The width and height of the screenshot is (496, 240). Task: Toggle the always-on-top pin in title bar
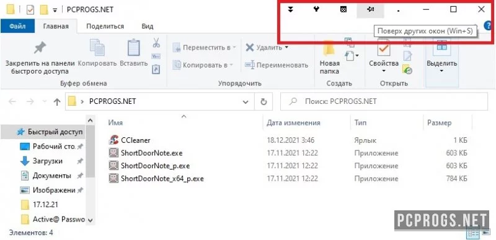pyautogui.click(x=370, y=10)
